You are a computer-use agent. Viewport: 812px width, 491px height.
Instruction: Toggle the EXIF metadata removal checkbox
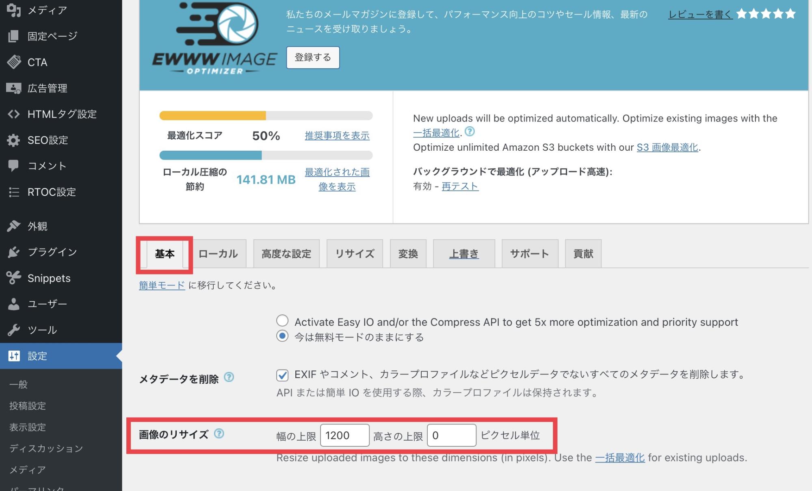(282, 375)
